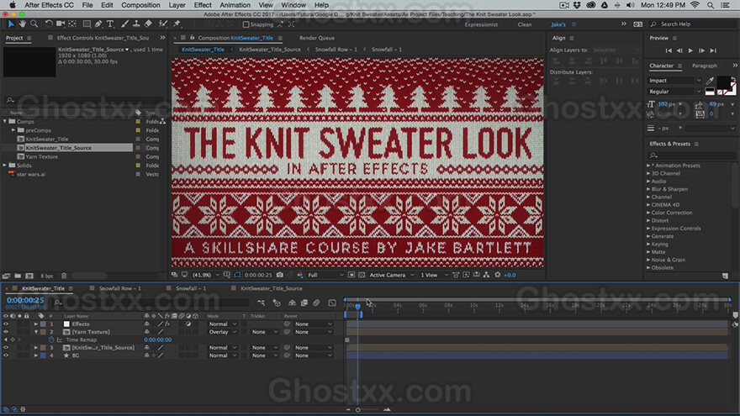
Task: Select the Horizontal Type tool
Action: point(110,24)
